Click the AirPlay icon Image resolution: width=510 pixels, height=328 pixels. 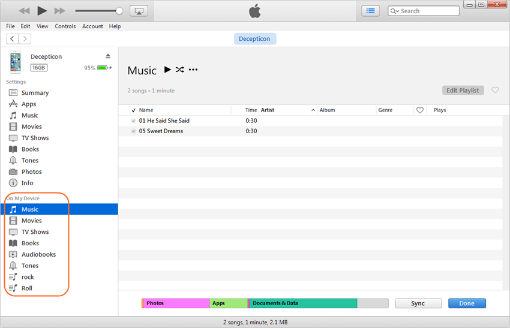coord(139,11)
